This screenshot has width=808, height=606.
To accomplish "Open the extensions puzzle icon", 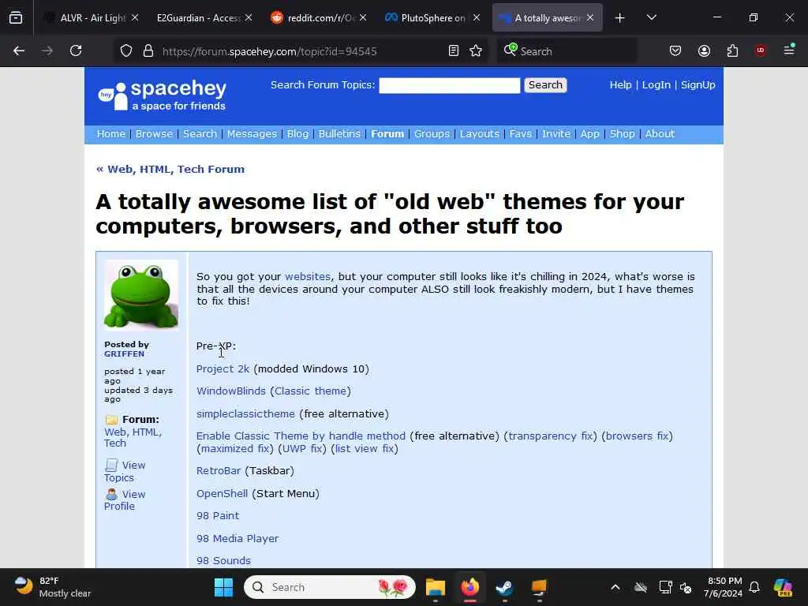I will coord(732,50).
